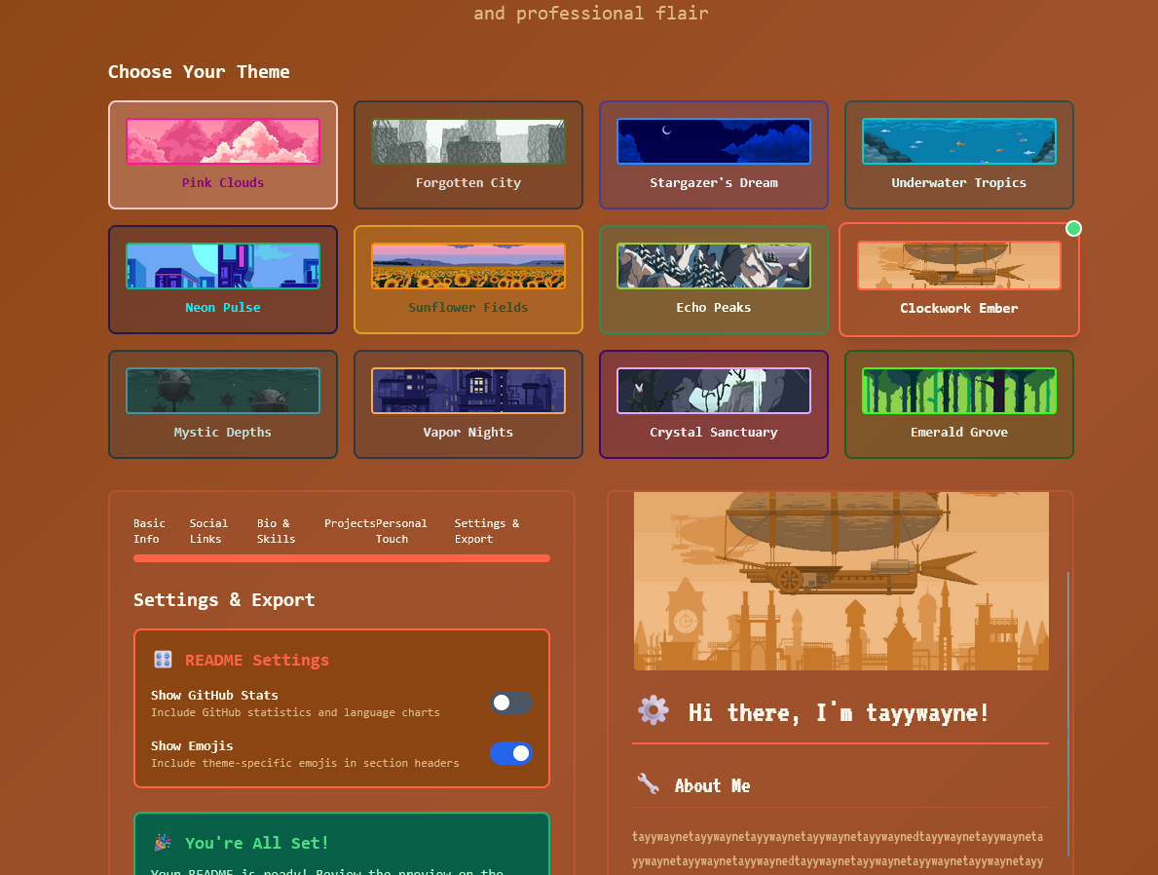Click the wrench icon beside About Me

coord(648,784)
